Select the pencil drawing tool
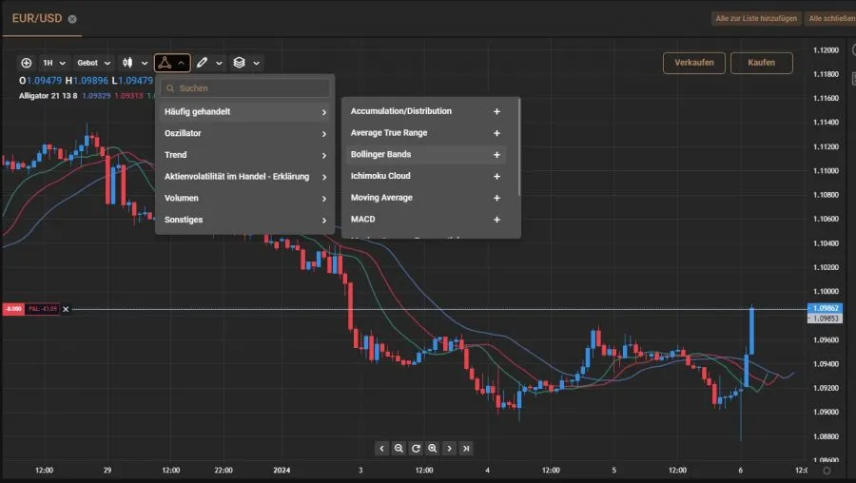The image size is (856, 483). click(203, 63)
